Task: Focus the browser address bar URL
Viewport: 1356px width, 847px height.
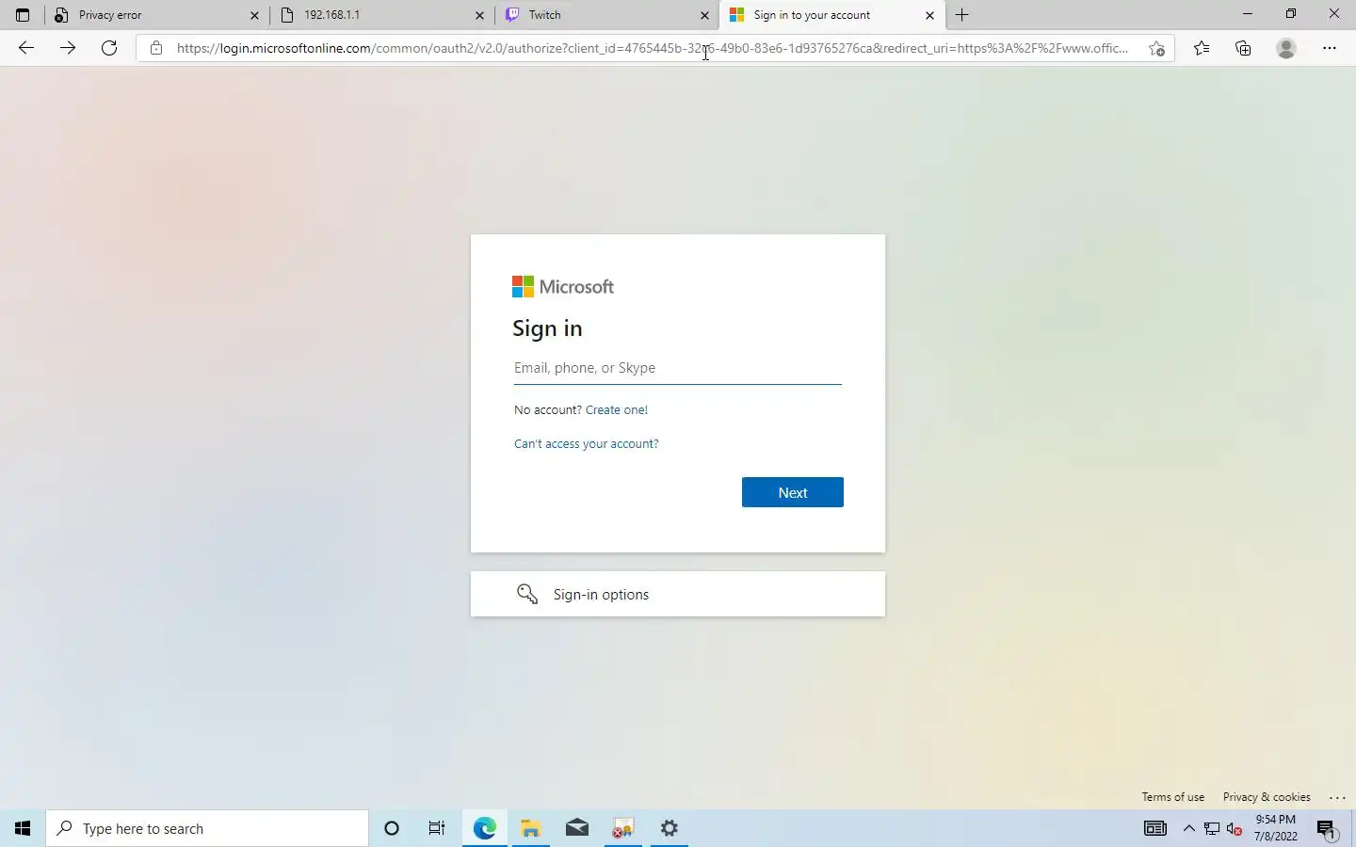Action: [652, 48]
